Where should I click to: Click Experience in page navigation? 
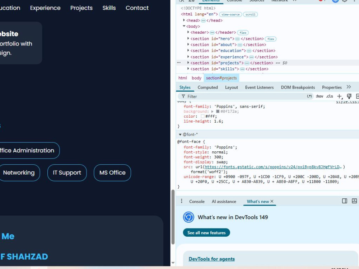point(45,8)
